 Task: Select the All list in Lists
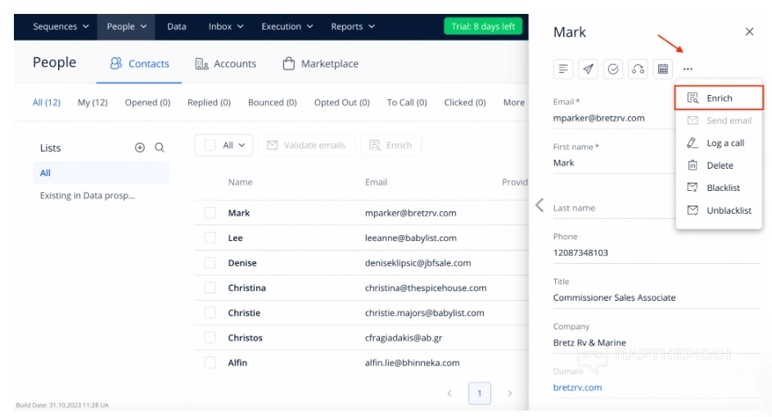(x=101, y=173)
